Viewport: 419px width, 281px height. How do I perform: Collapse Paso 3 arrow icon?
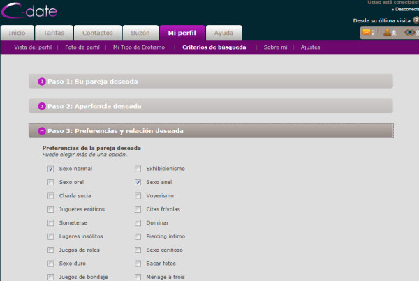[42, 131]
